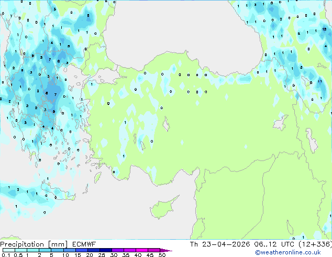
Task: Click the '15' legend scale label
Action: point(78,255)
